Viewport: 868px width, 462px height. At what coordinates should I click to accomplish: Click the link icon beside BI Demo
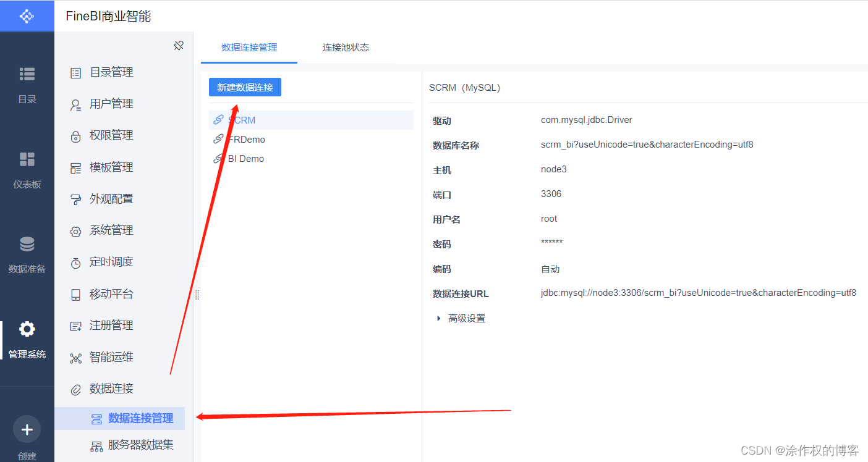click(218, 158)
